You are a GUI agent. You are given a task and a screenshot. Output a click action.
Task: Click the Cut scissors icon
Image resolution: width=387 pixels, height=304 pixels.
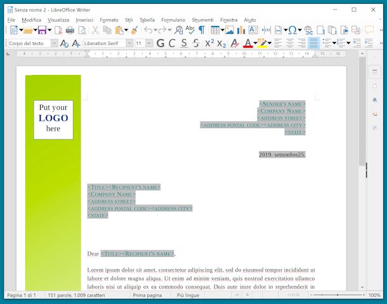tap(95, 30)
